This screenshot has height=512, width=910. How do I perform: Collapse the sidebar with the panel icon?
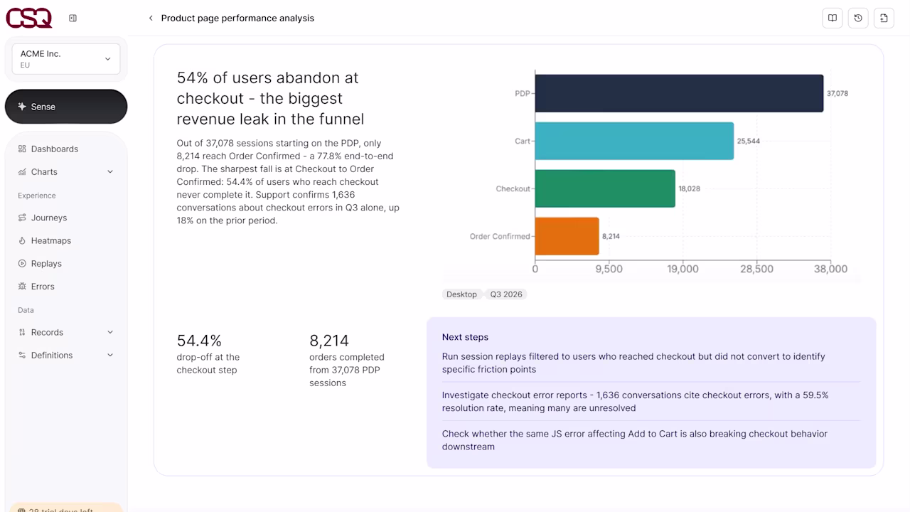[x=73, y=18]
